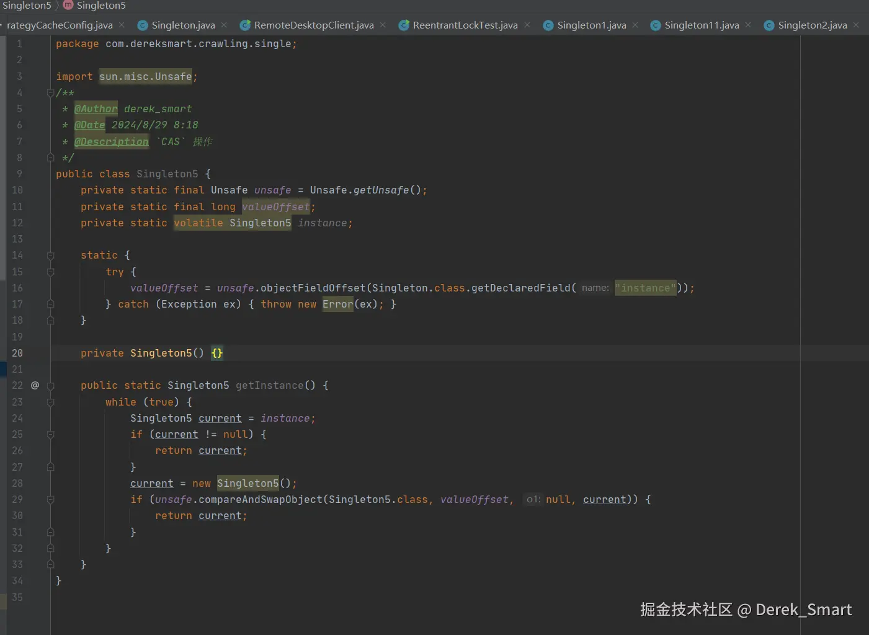Click objectFieldOffset on line 16

tap(313, 288)
